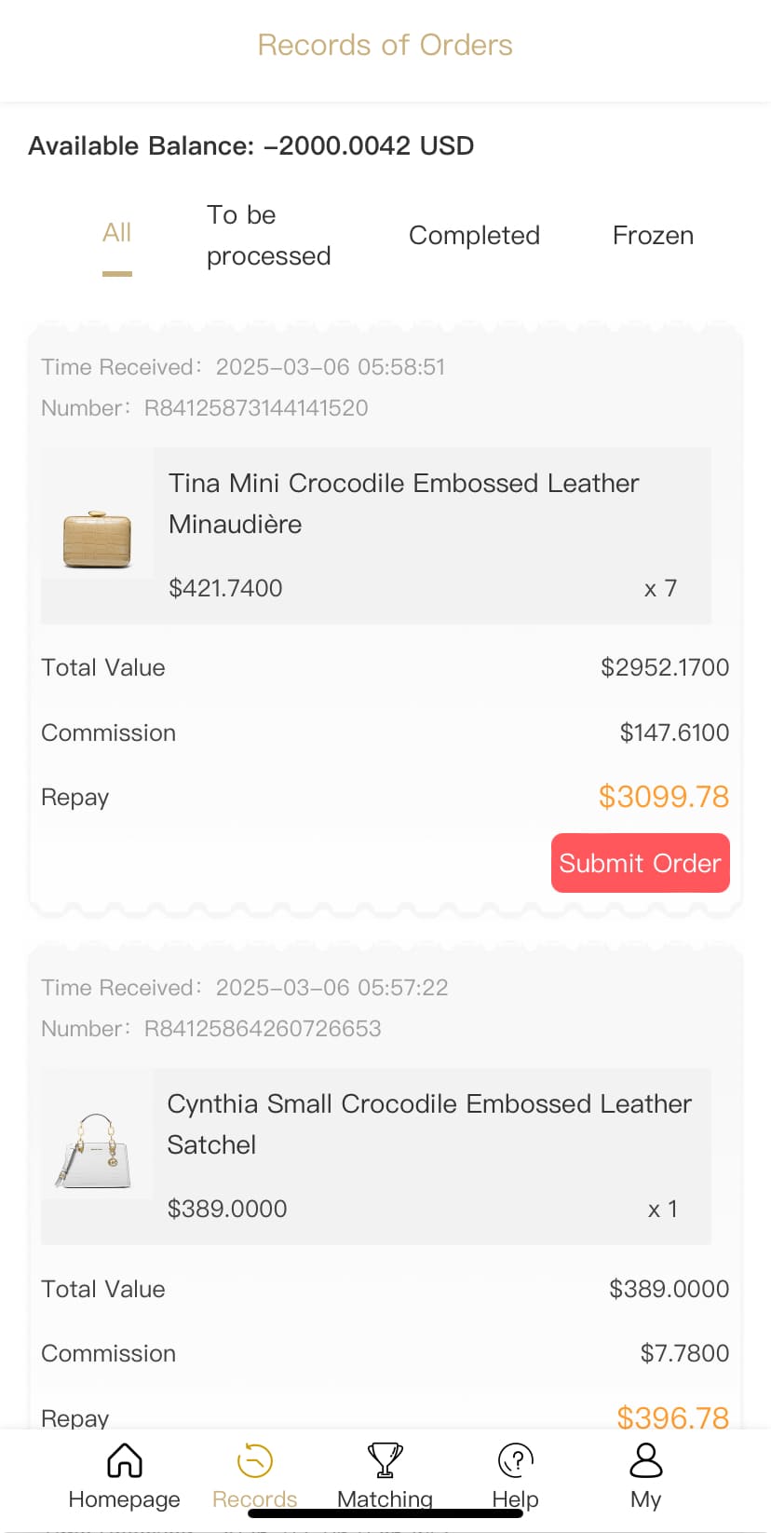Open Help question mark icon
The width and height of the screenshot is (771, 1533).
tap(515, 1461)
